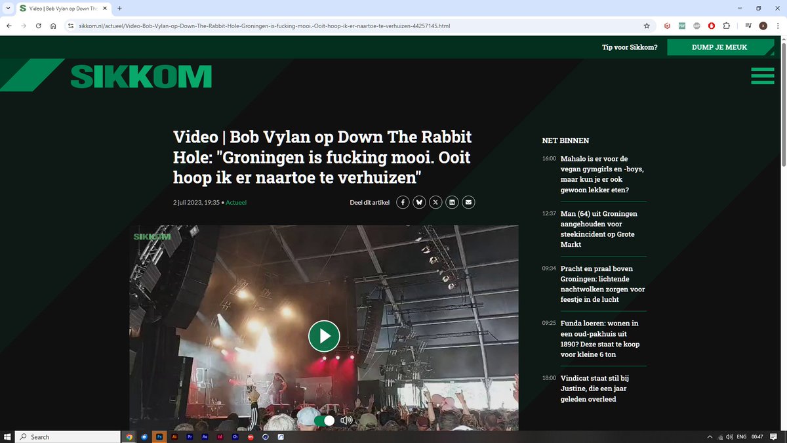
Task: Open Photoshop from the taskbar
Action: point(159,436)
